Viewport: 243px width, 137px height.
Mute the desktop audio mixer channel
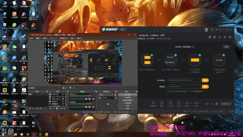click(x=90, y=107)
